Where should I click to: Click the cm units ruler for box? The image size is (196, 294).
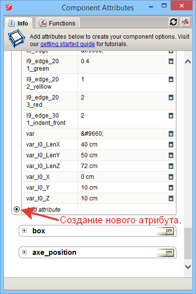pyautogui.click(x=165, y=231)
